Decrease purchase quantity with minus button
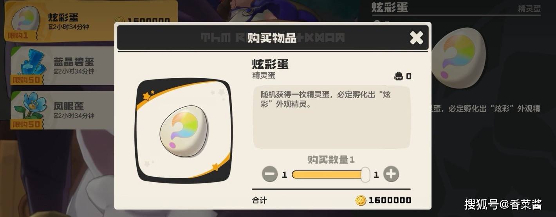 pyautogui.click(x=270, y=174)
